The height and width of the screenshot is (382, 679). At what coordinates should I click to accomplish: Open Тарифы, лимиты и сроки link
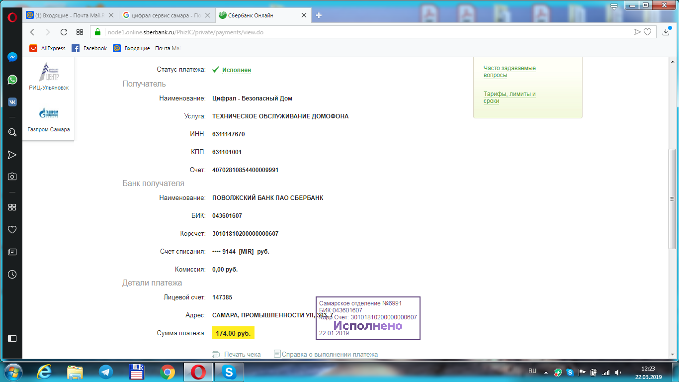point(509,97)
